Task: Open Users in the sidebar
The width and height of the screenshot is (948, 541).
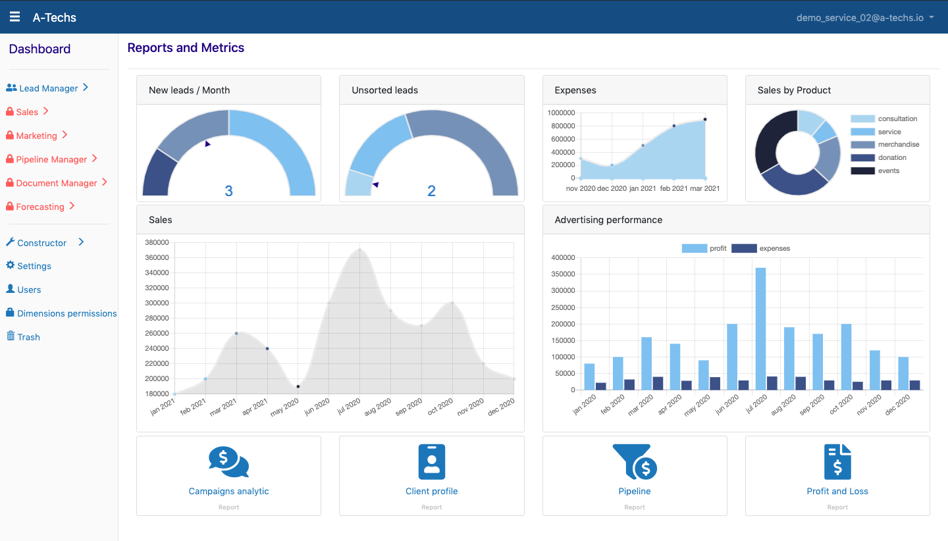Action: pyautogui.click(x=29, y=290)
